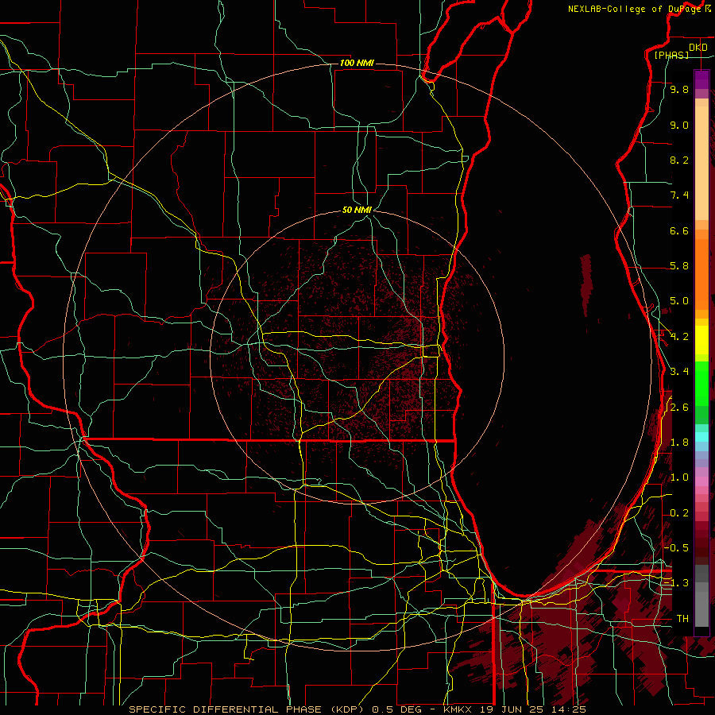
Task: Click the 9.8 value on the color scale
Action: tap(679, 90)
